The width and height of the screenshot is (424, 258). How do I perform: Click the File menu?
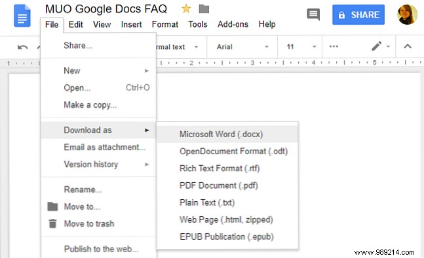click(x=52, y=25)
